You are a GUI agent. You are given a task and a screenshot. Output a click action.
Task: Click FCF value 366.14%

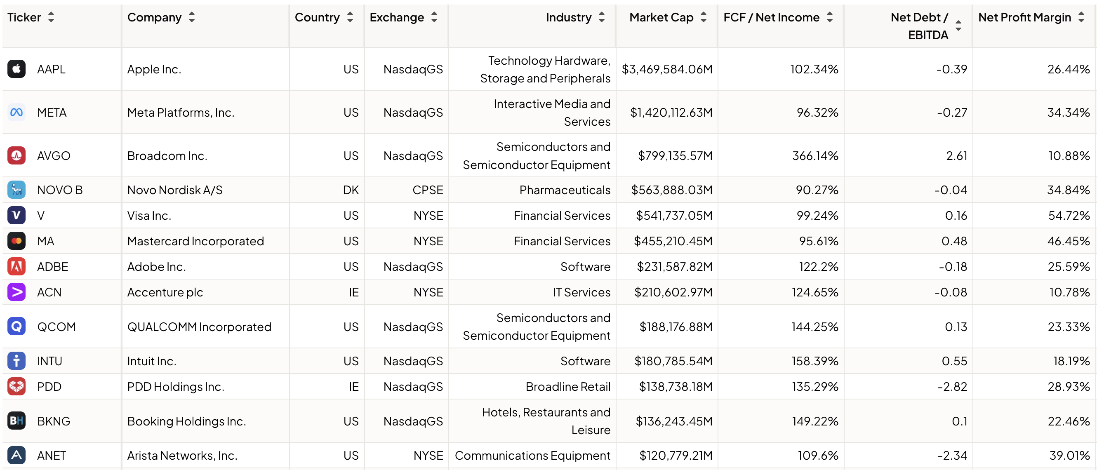click(815, 156)
